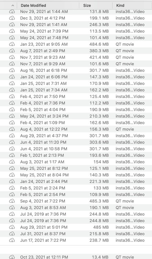Download the Aug 16, 2021 6:18 PM video
Screen dimensions: 152x259
[12, 70]
